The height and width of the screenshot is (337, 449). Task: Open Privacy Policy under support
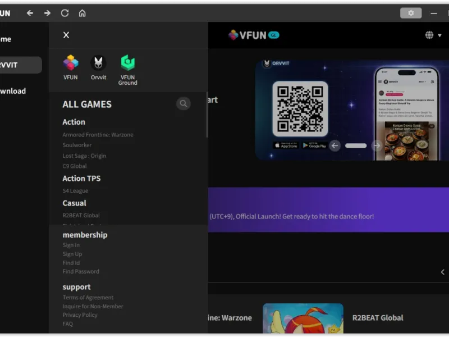[x=80, y=315]
